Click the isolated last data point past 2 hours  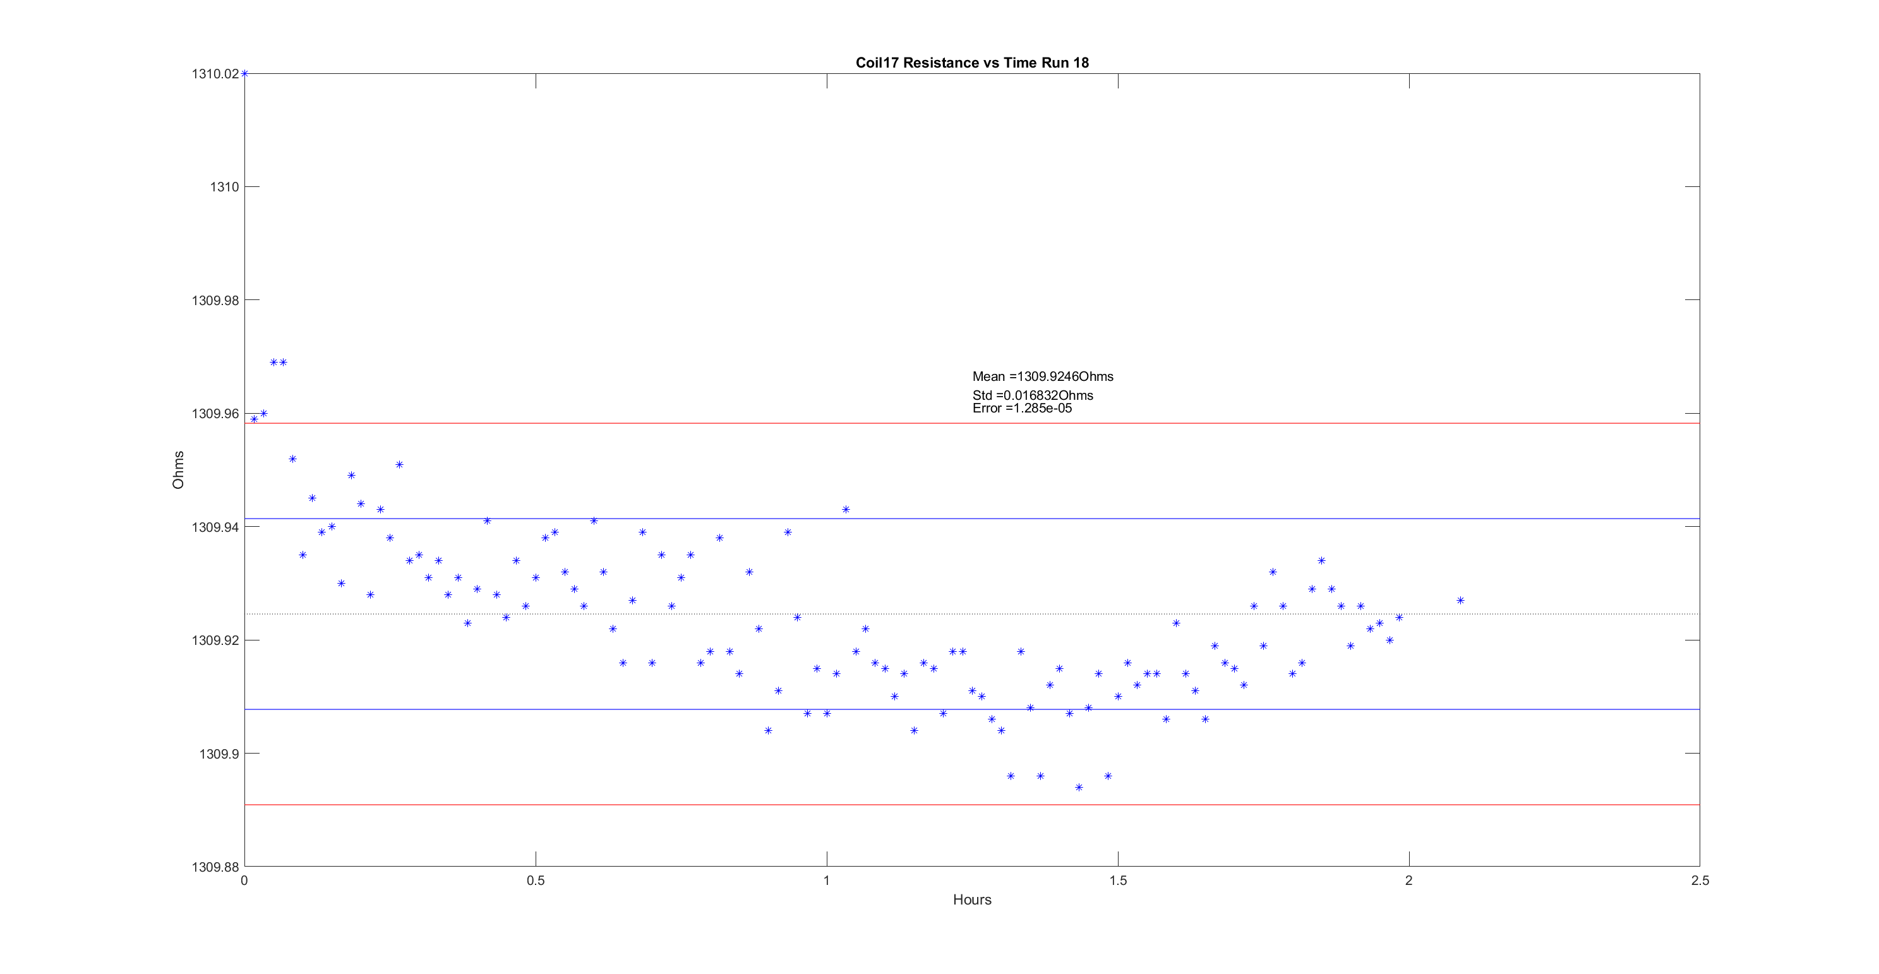pyautogui.click(x=1460, y=601)
